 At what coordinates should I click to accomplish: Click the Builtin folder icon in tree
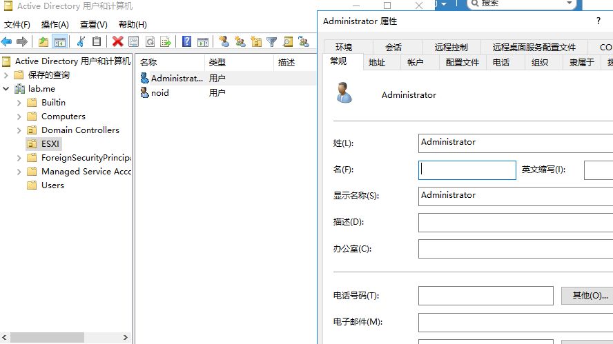32,102
